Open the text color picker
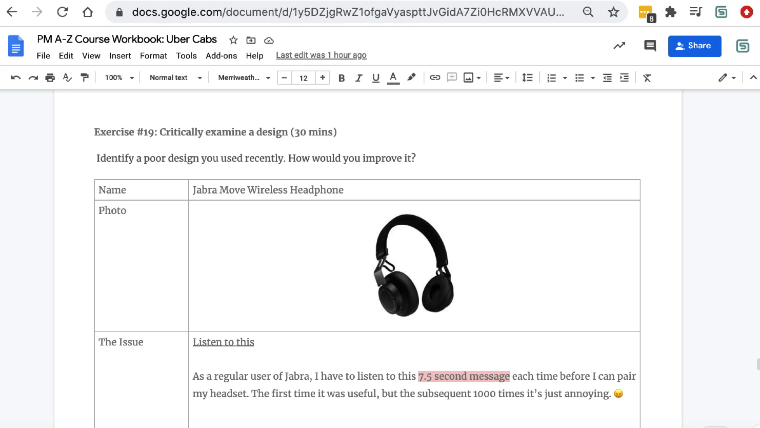Viewport: 760px width, 428px height. (393, 77)
